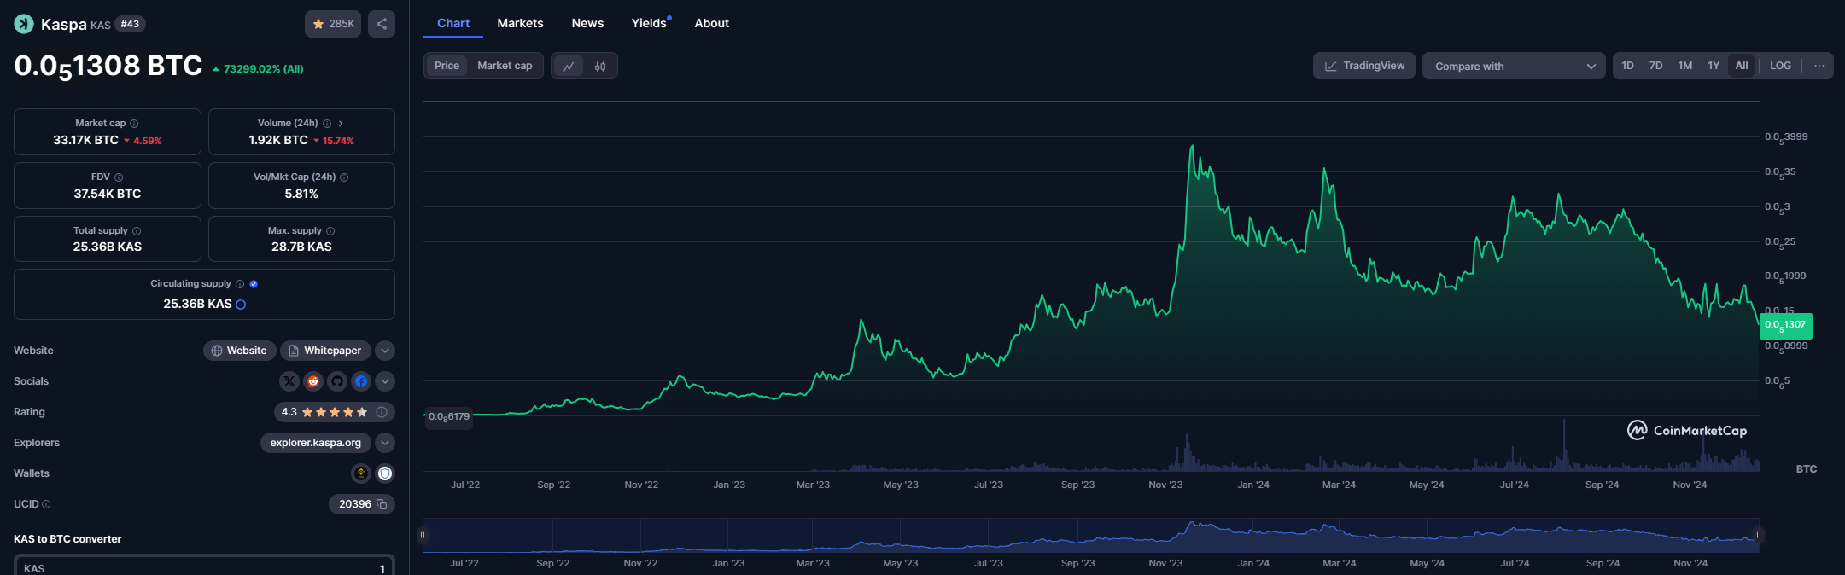Click the 4.3 star rating pill
The image size is (1845, 575).
(335, 412)
